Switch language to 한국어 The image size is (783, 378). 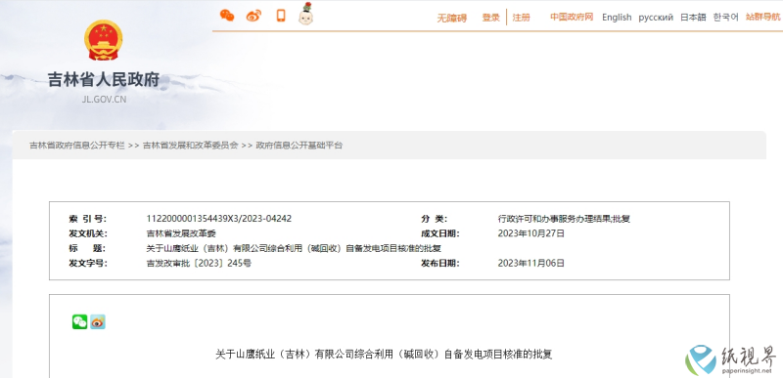point(725,18)
